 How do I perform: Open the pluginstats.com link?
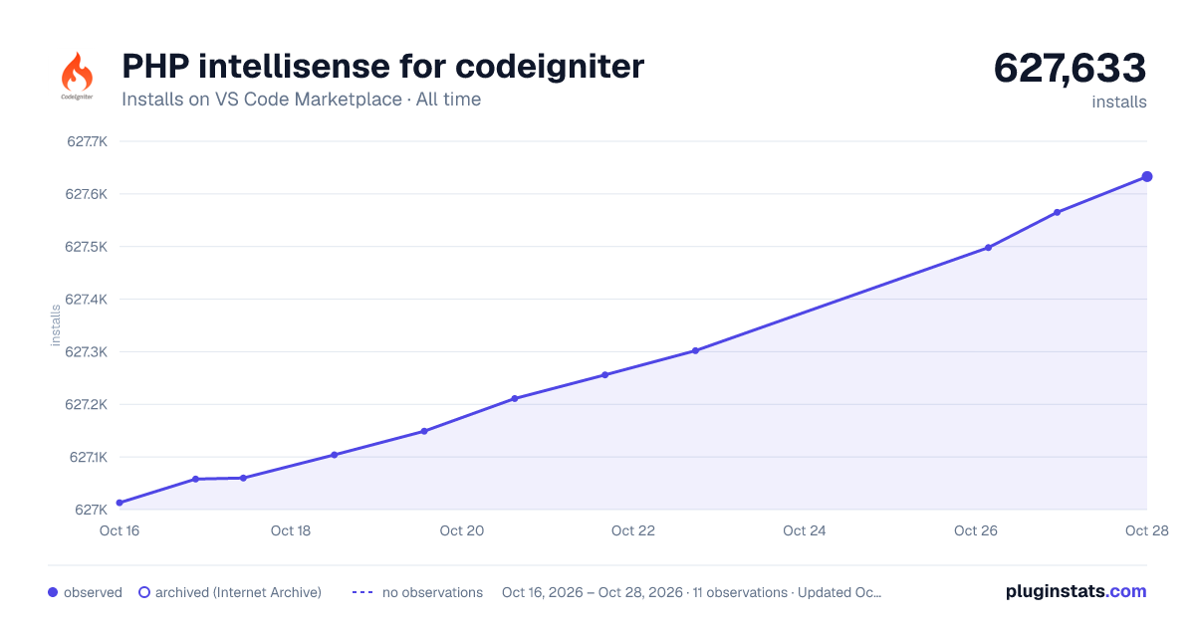click(1076, 591)
